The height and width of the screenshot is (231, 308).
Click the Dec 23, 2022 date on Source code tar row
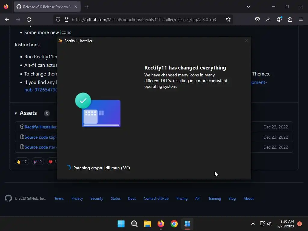coord(276,147)
